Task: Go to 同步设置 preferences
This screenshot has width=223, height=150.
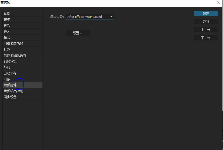Action: click(x=23, y=97)
